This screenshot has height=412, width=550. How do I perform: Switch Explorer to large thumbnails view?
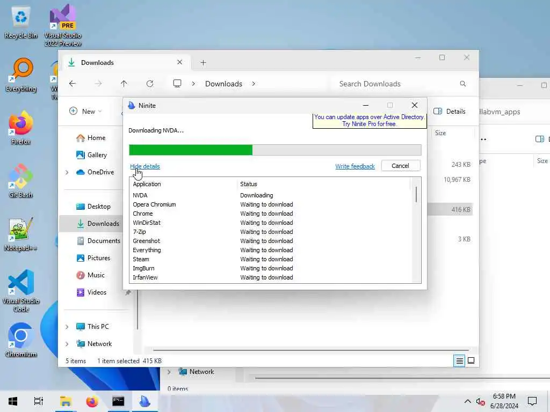pos(471,360)
